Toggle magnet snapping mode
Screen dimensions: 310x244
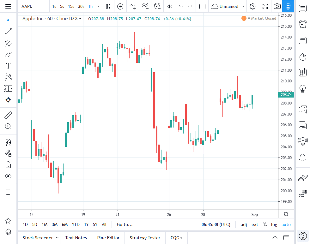(x=8, y=142)
